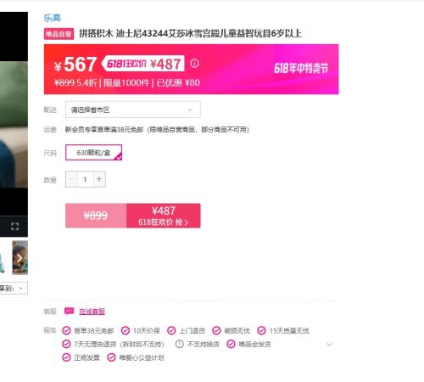424x382 pixels.
Task: Click the ¥487 618狂欢价 抢 button
Action: [x=164, y=216]
